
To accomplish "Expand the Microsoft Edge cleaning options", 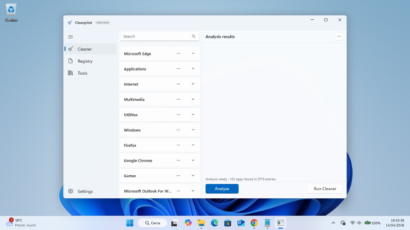I will pyautogui.click(x=193, y=53).
